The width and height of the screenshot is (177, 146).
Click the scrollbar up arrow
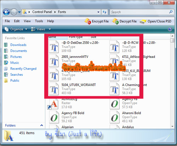[172, 36]
